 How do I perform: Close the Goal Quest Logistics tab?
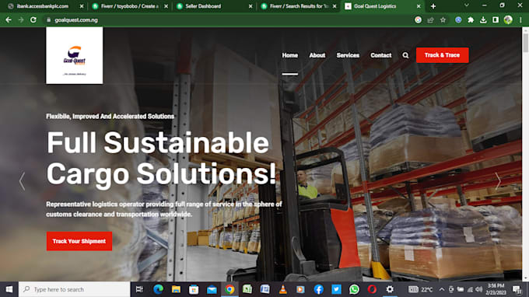tap(419, 6)
